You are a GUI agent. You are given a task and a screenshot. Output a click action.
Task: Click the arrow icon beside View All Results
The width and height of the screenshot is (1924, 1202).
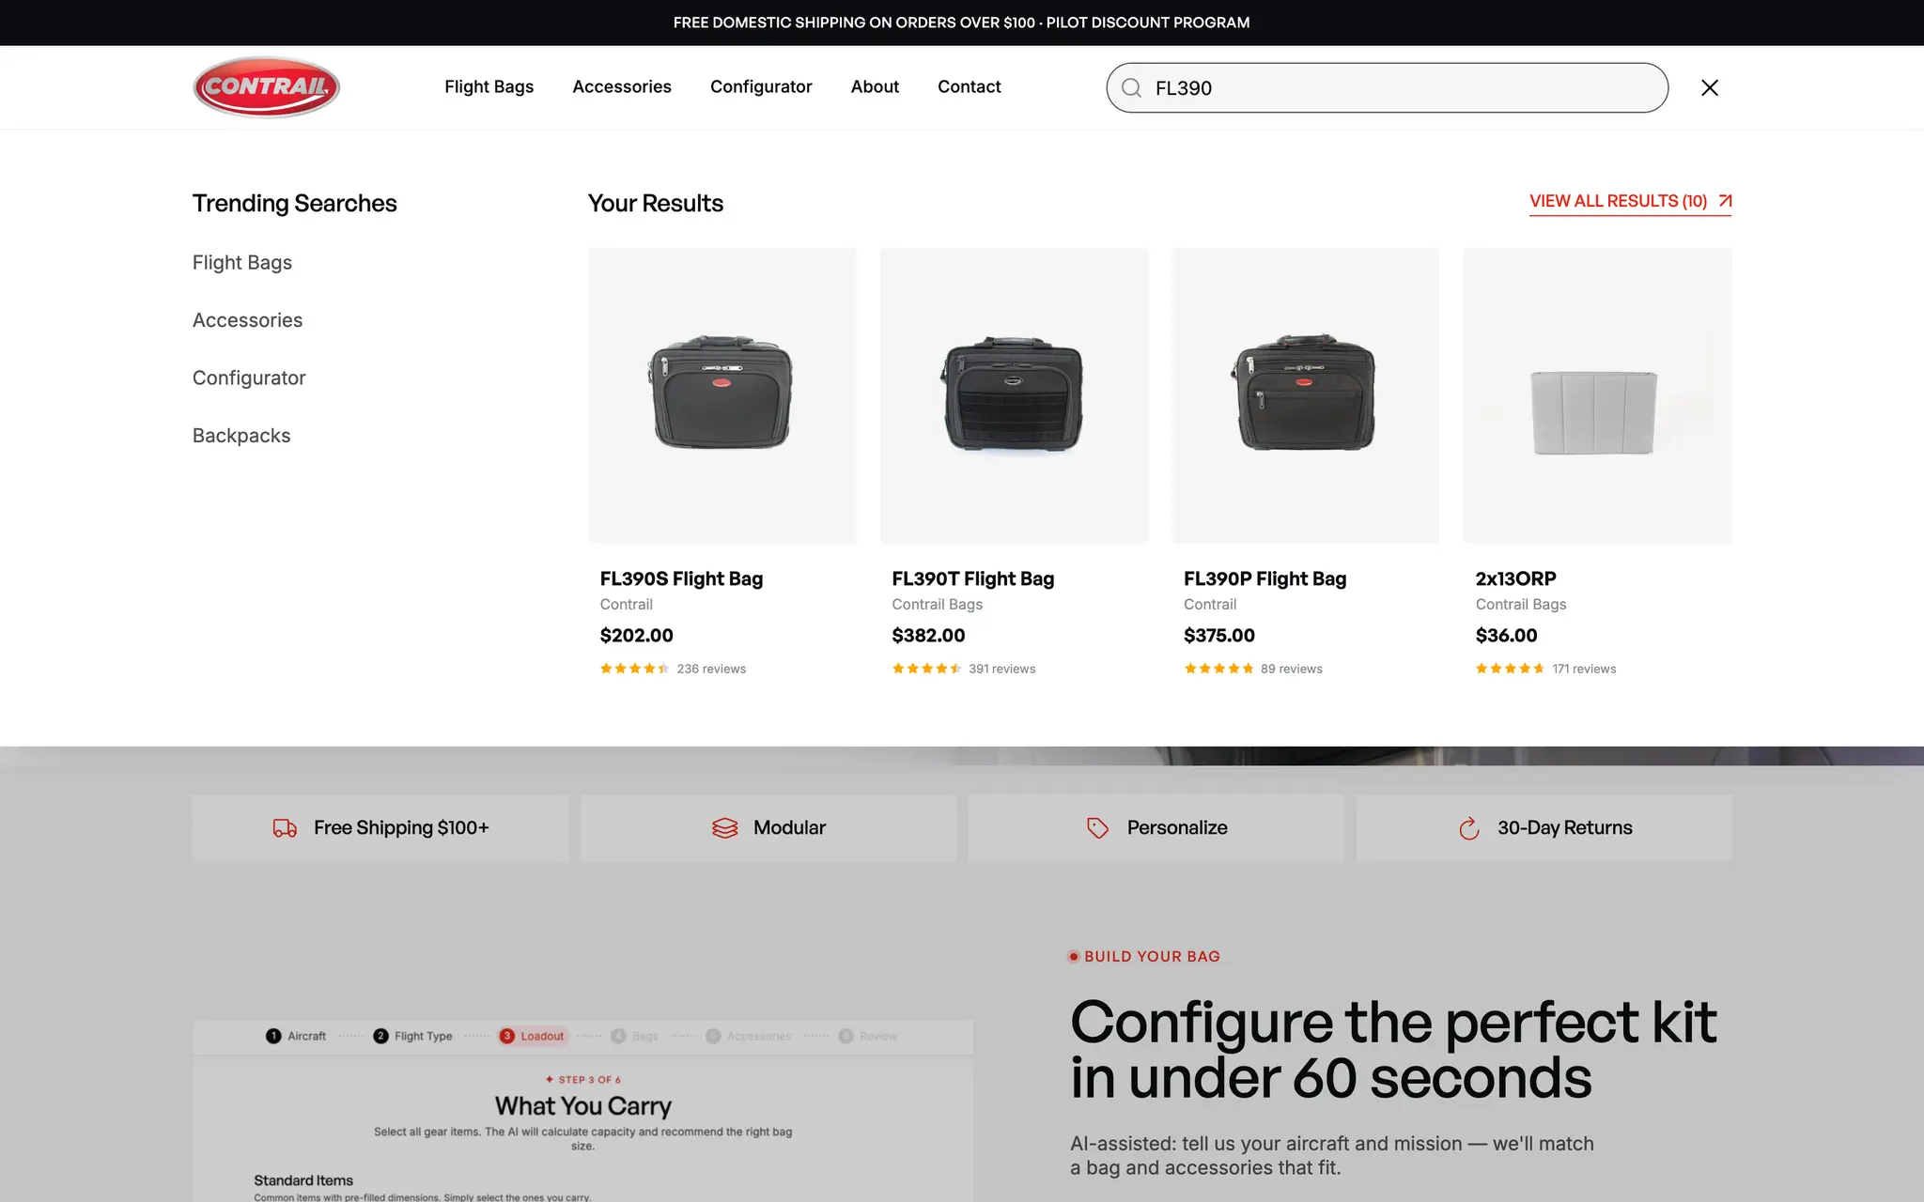click(1725, 201)
